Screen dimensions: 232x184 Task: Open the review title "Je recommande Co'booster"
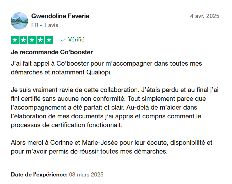(x=52, y=52)
